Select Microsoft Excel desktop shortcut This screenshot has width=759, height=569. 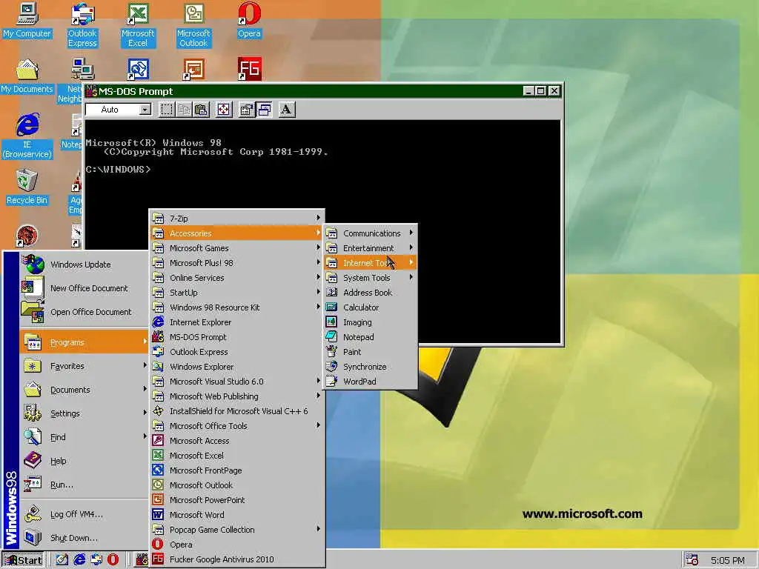pyautogui.click(x=138, y=25)
